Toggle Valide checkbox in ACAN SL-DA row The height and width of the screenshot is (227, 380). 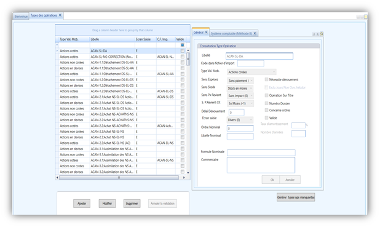[183, 50]
